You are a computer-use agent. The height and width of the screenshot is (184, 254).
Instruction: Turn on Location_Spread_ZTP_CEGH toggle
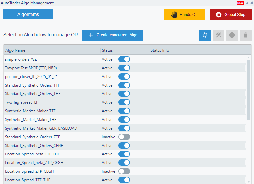(124, 171)
